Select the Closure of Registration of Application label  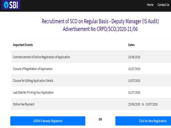point(33,69)
